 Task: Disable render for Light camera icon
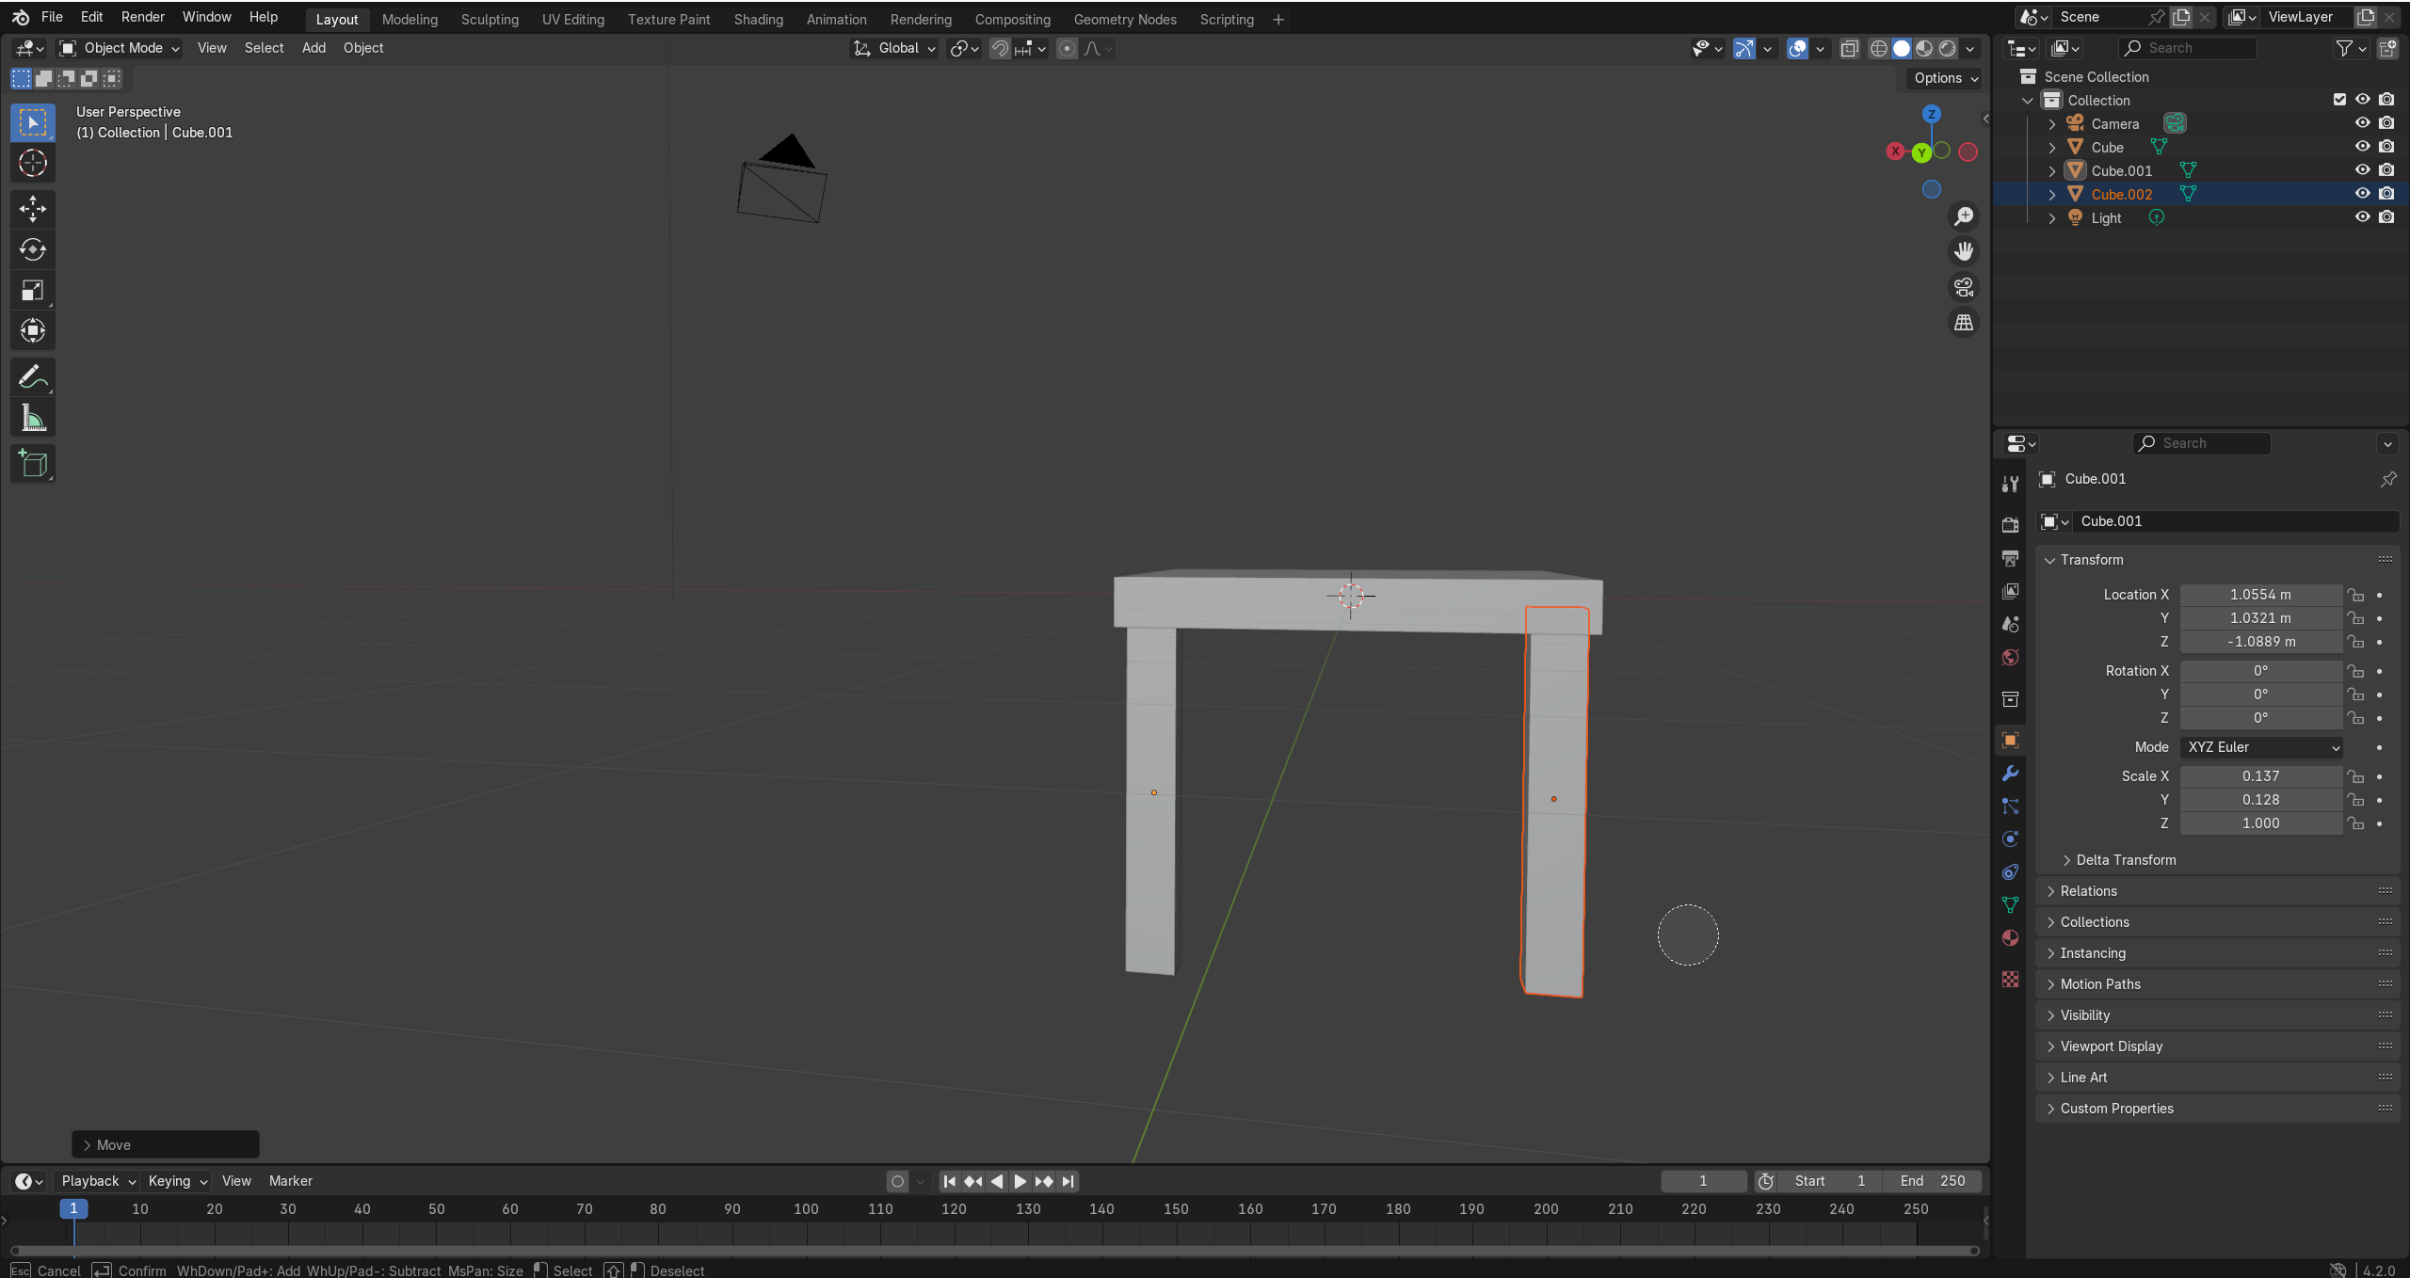tap(2386, 217)
